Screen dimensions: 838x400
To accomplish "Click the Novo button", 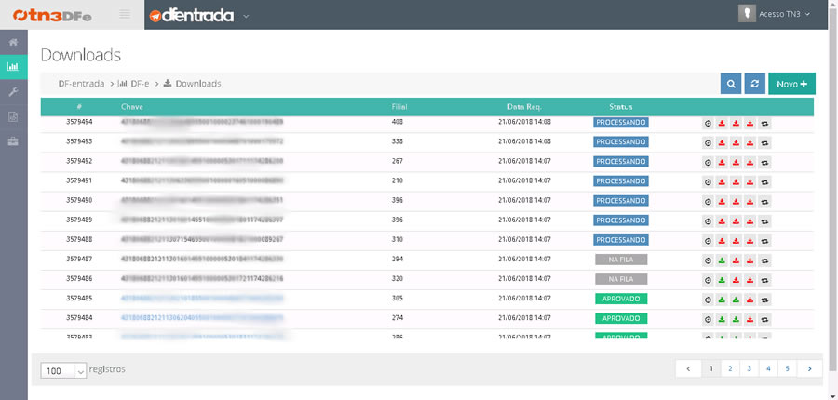I will pos(791,84).
